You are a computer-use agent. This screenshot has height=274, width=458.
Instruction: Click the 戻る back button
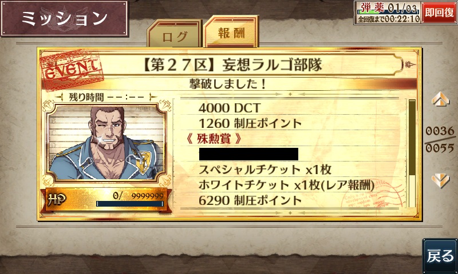440,256
